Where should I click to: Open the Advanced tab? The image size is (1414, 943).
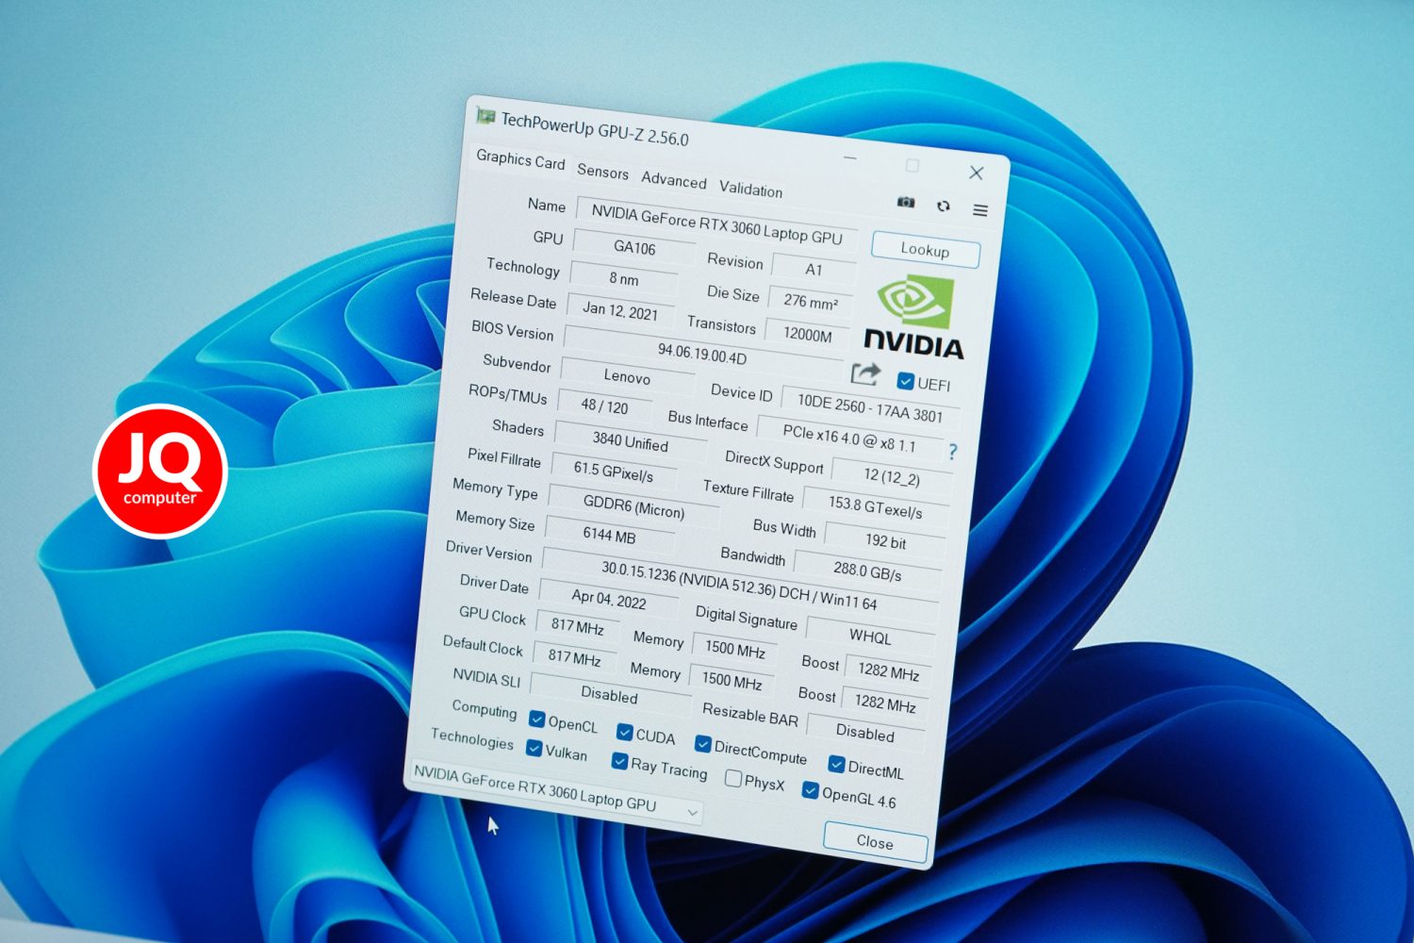[673, 180]
